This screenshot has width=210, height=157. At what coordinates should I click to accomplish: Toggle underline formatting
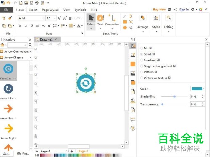32,26
